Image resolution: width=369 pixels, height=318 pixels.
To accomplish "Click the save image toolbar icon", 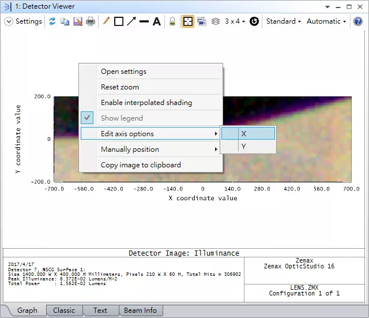I will tap(77, 21).
